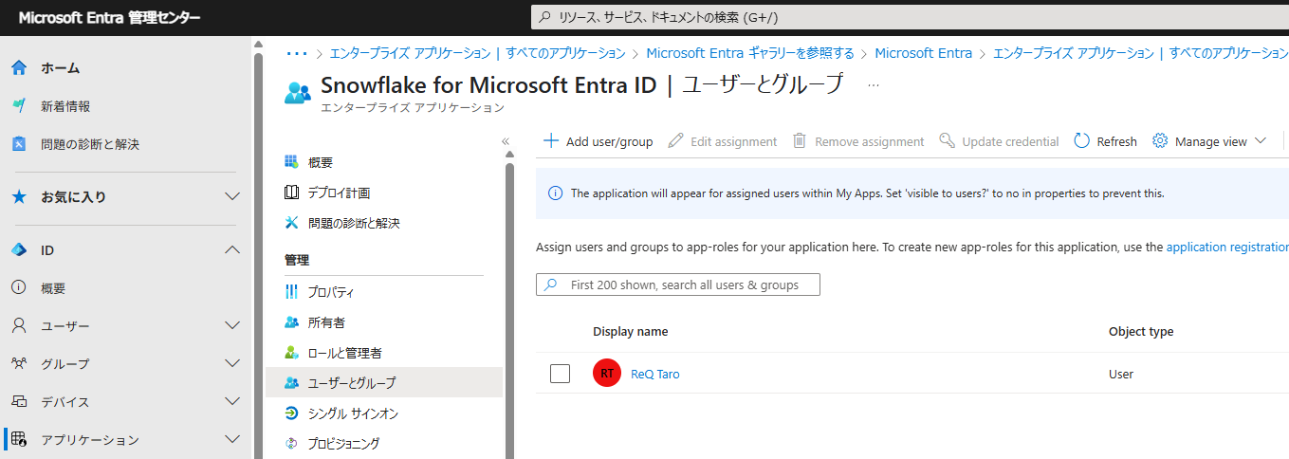The width and height of the screenshot is (1289, 459).
Task: Click the デバイス monitor icon
Action: tap(18, 402)
